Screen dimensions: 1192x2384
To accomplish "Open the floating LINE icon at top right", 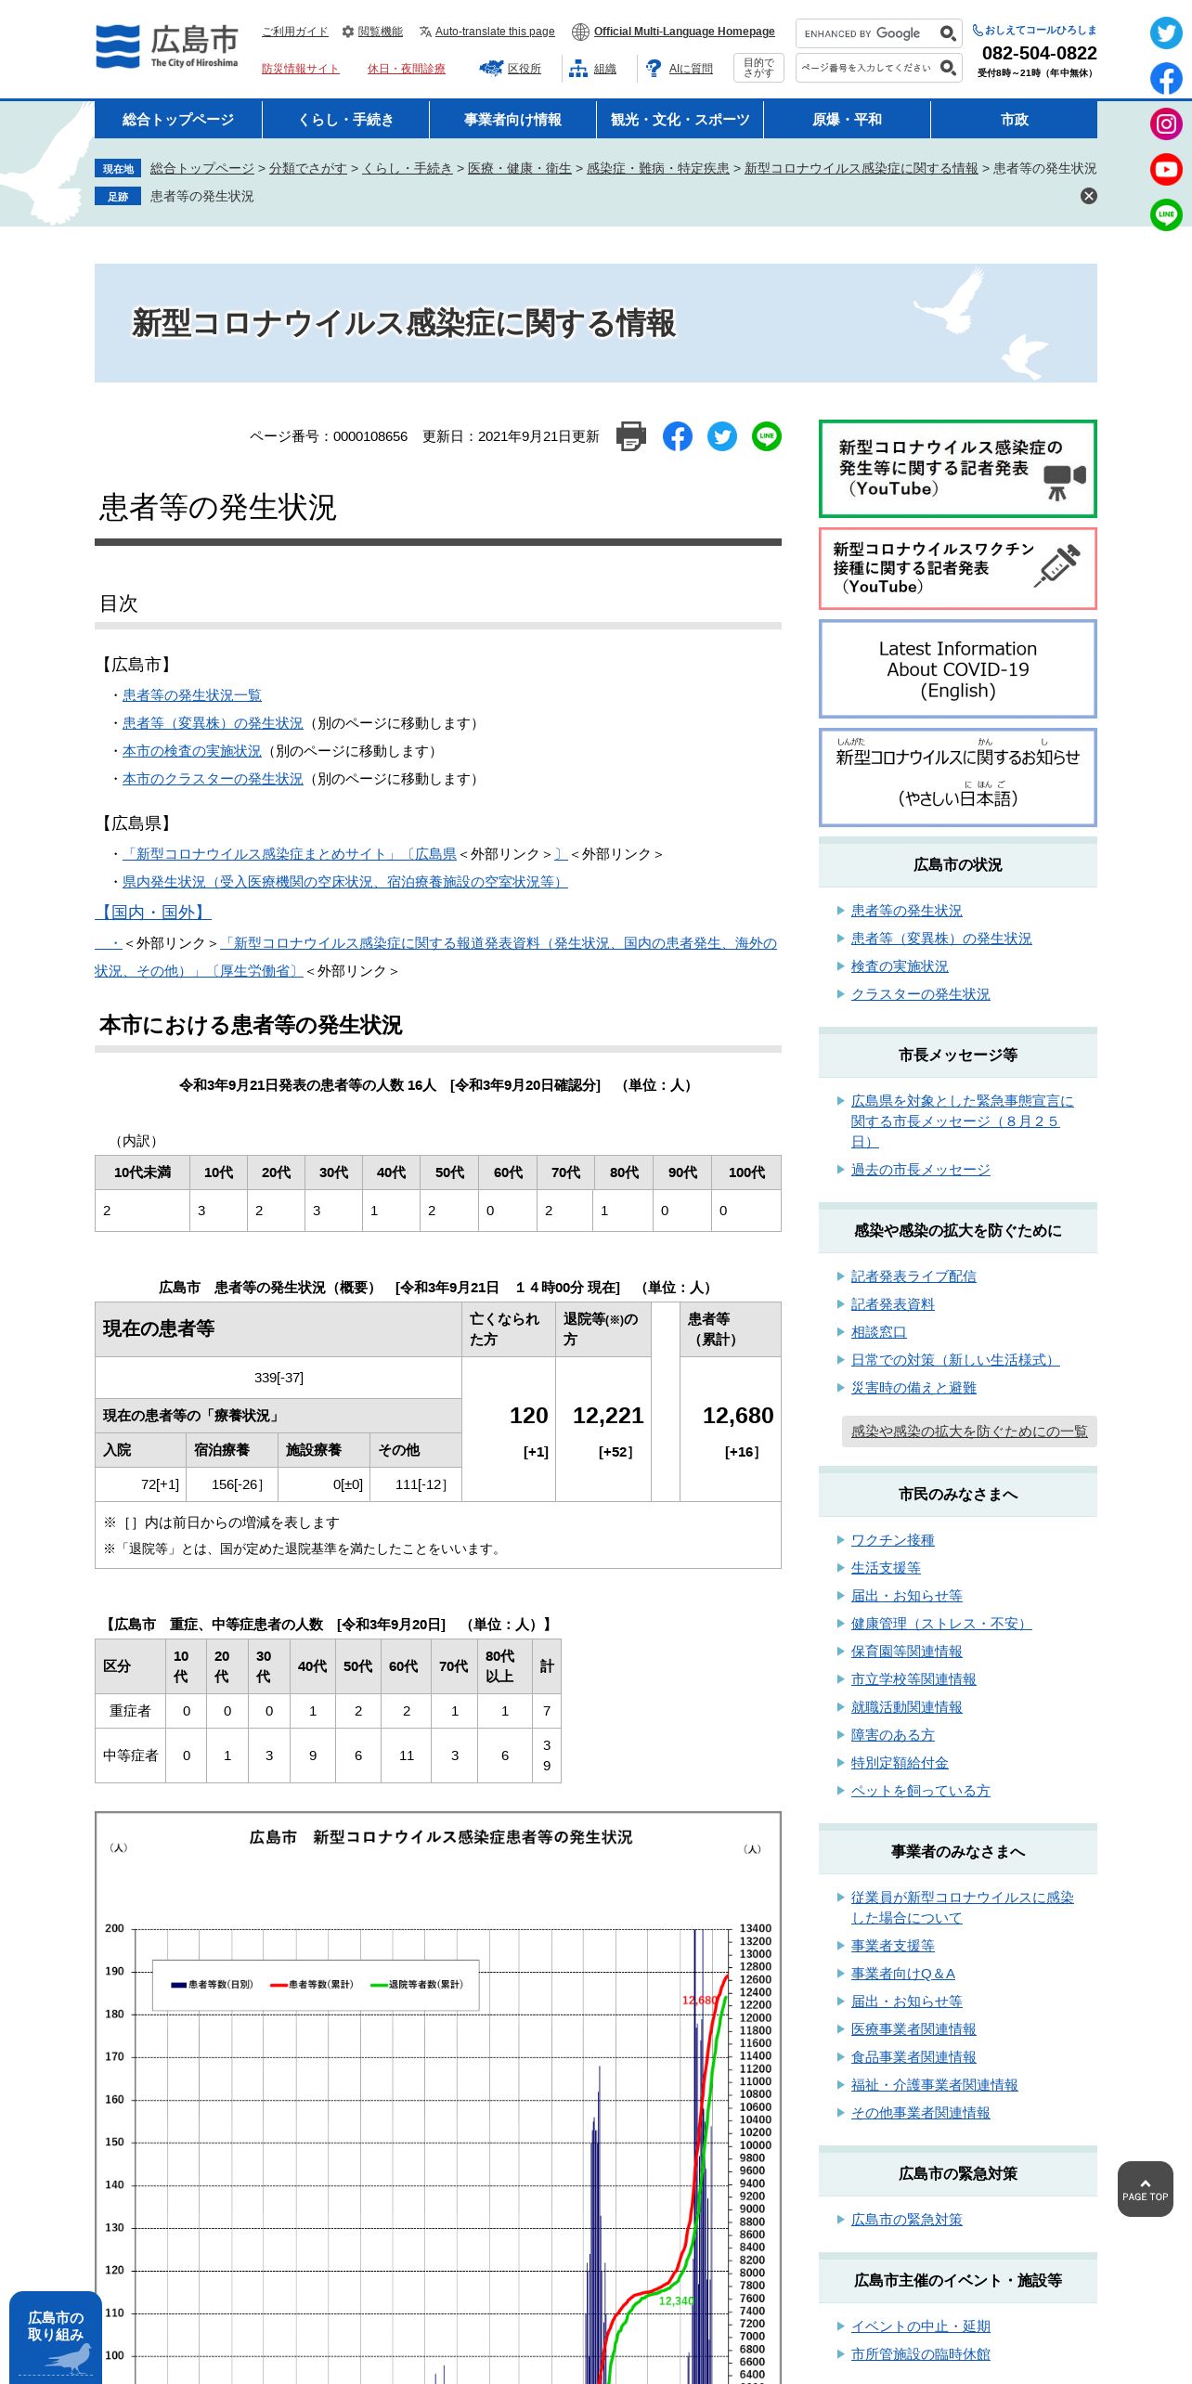I will [x=1166, y=215].
